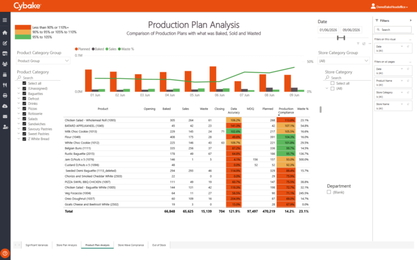Clear the Product Name filter with its eraser icon
The image size is (417, 260).
click(x=408, y=81)
